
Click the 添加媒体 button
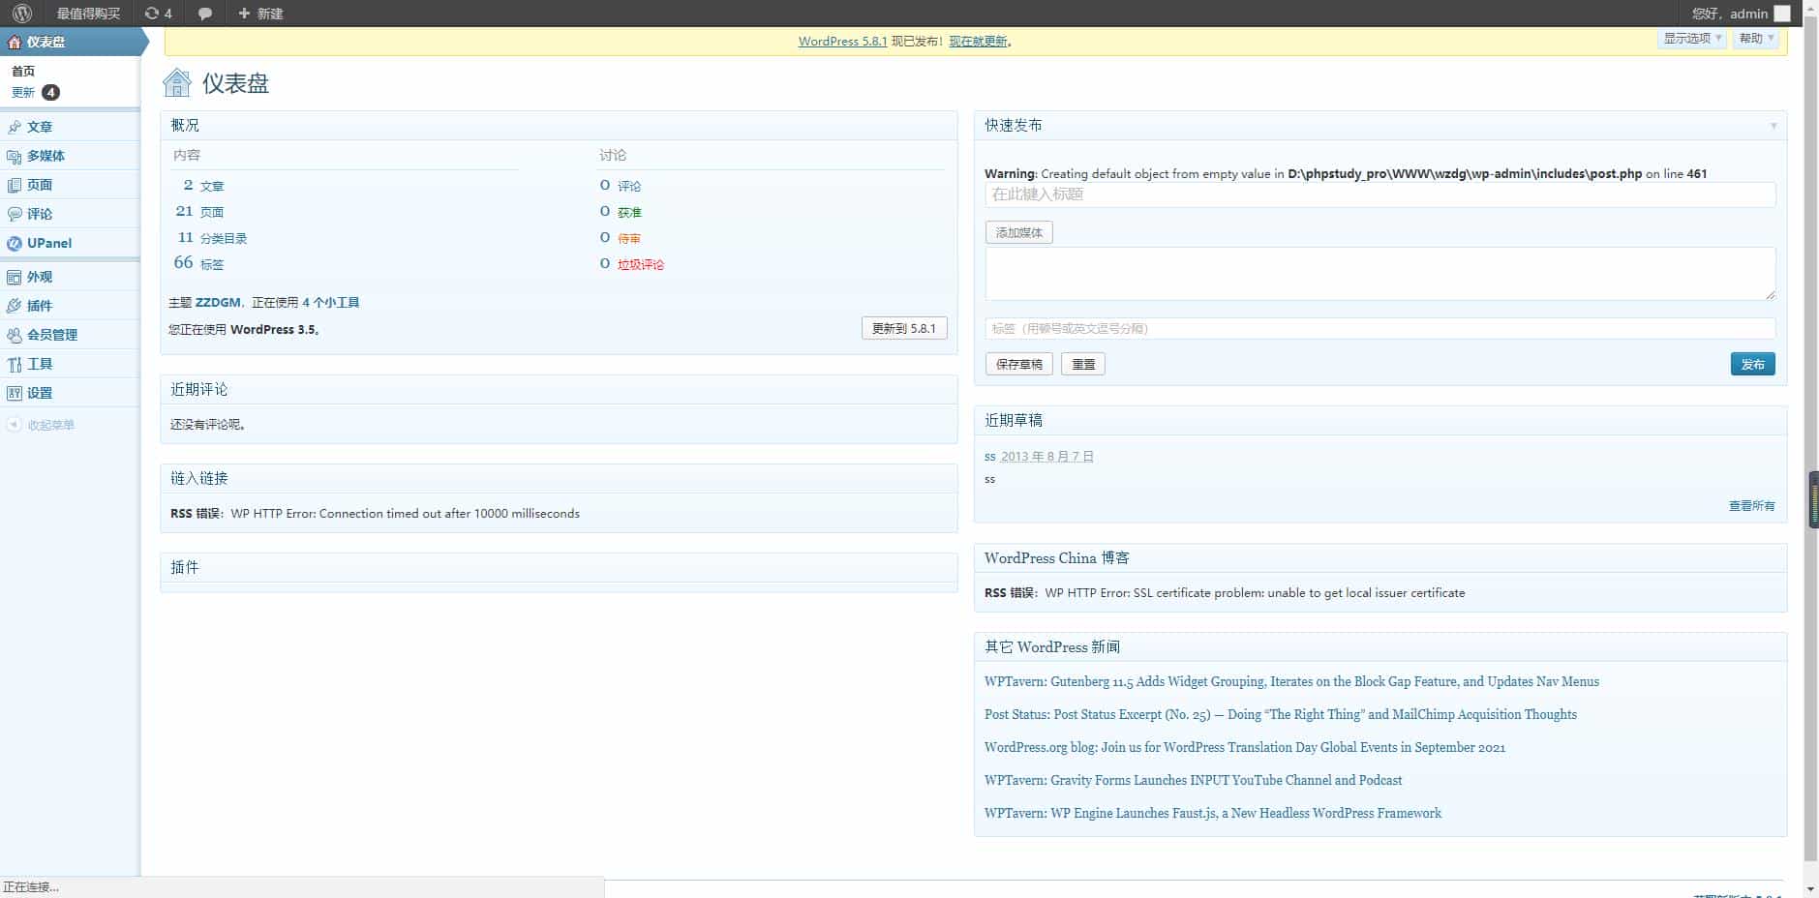[x=1019, y=232]
